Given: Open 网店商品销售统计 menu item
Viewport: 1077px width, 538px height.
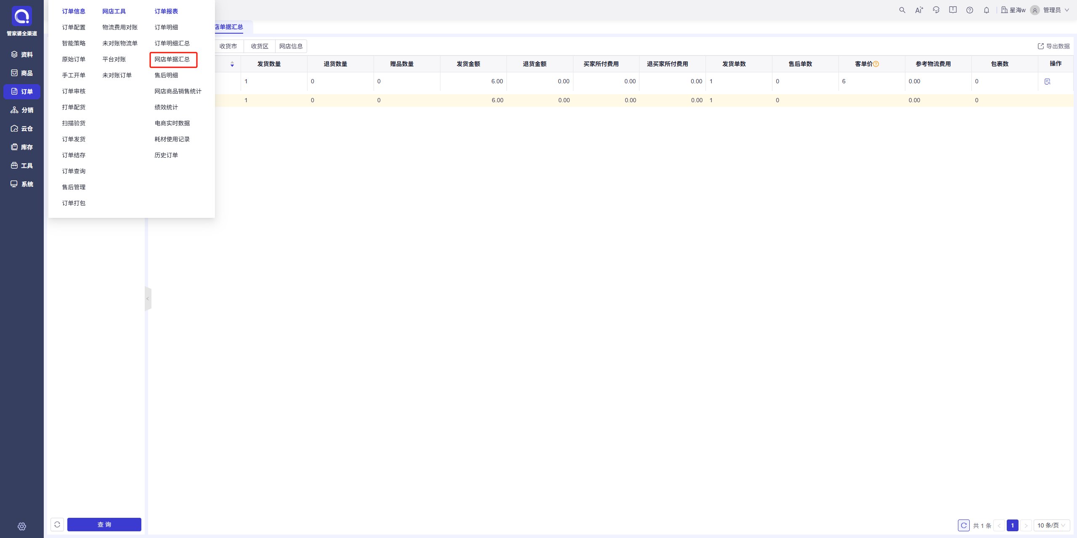Looking at the screenshot, I should [x=178, y=91].
